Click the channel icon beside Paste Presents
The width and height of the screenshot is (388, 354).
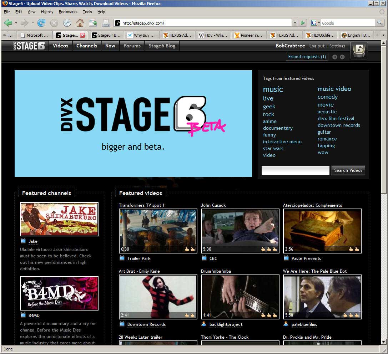[286, 258]
